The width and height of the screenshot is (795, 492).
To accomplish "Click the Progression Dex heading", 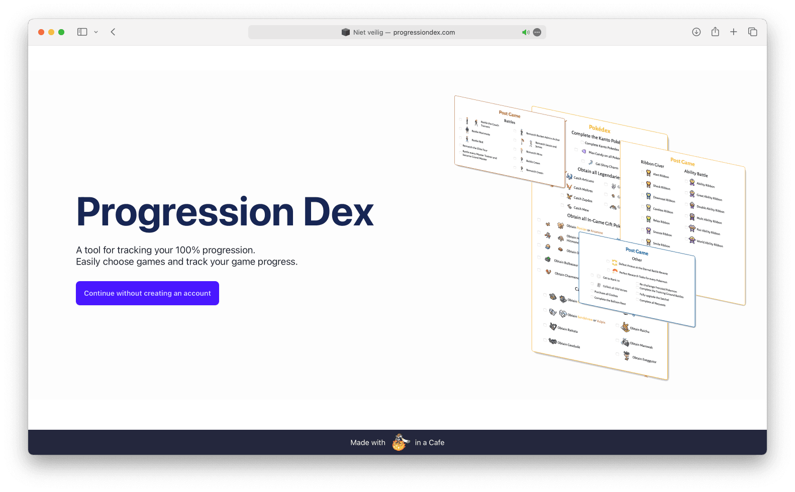I will (x=225, y=212).
